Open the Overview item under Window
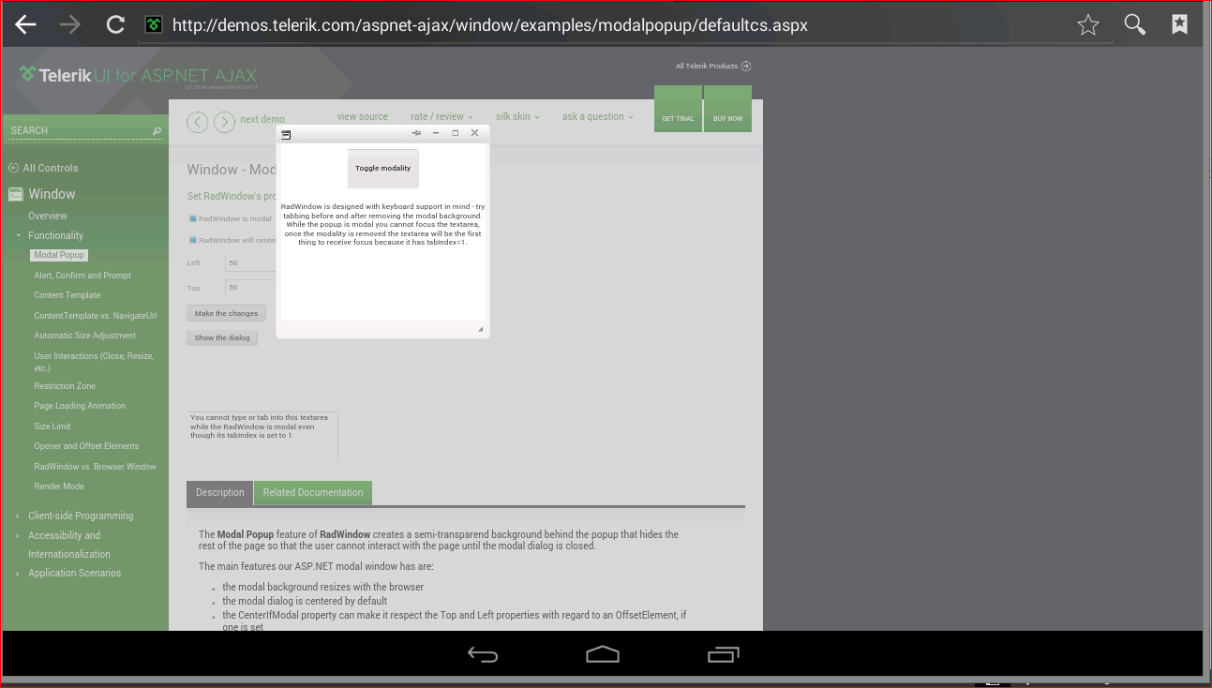Screen dimensions: 1212x688 [48, 216]
